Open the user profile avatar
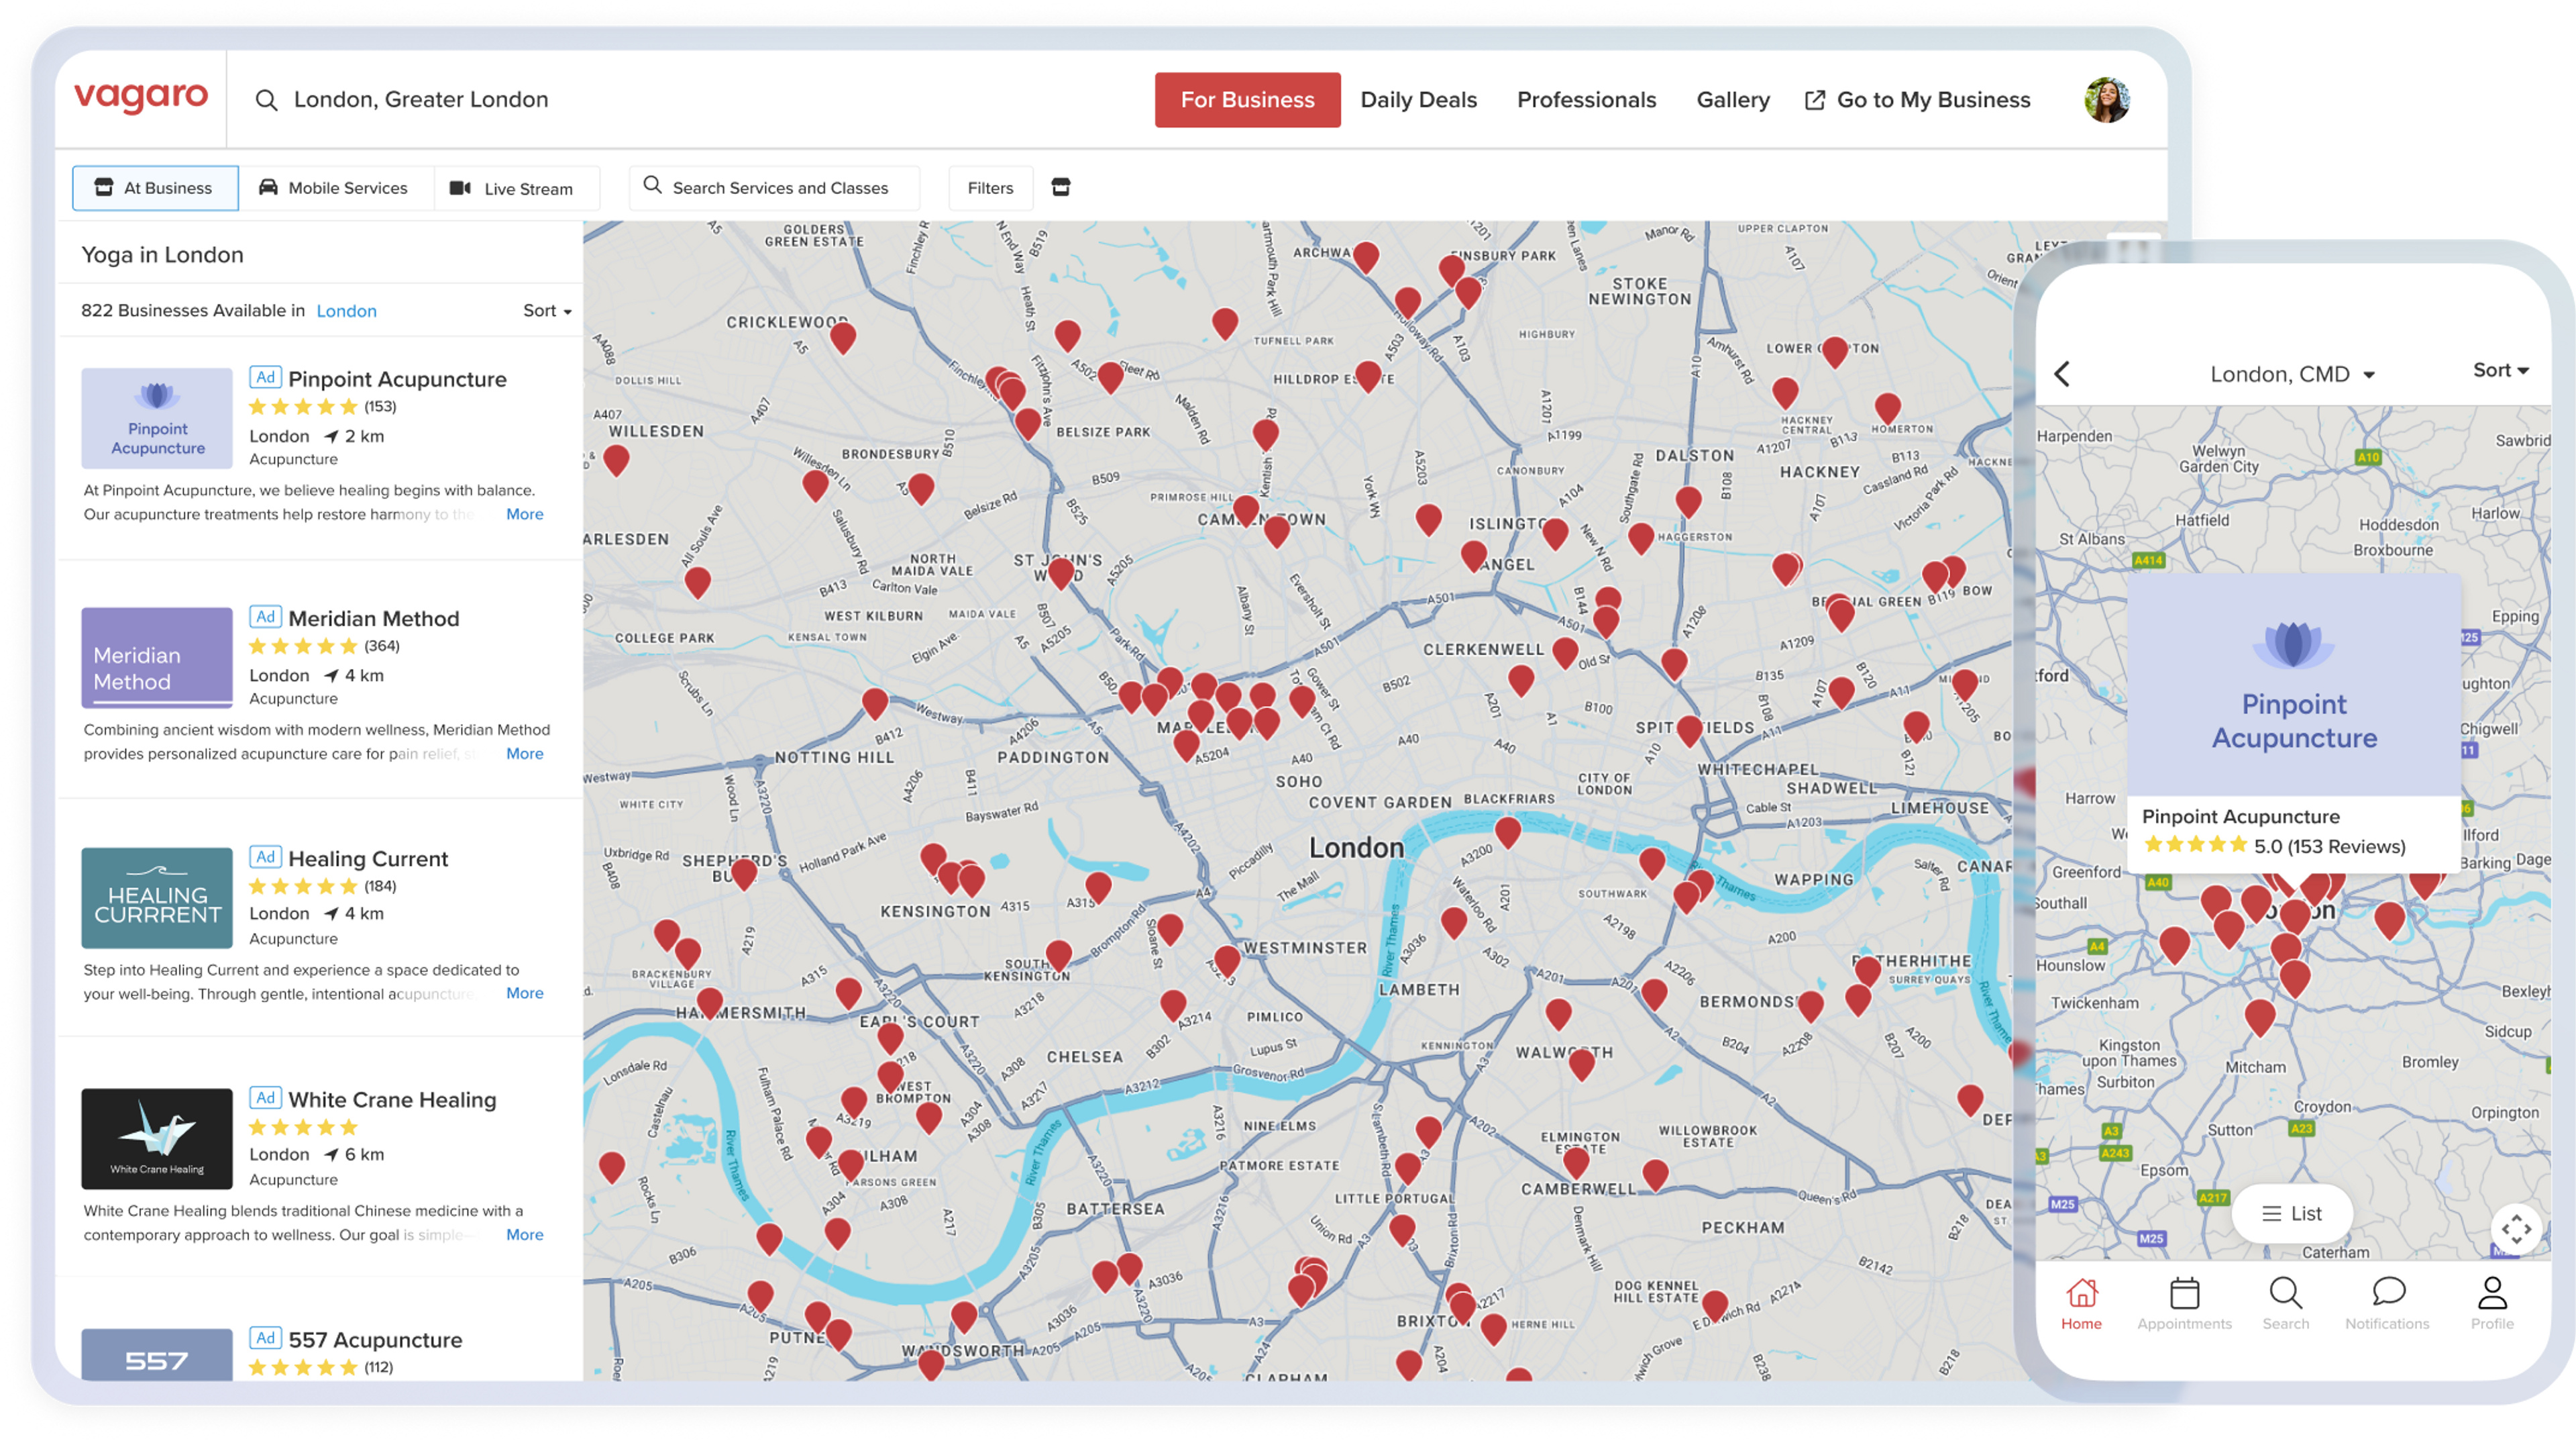This screenshot has width=2576, height=1441. pos(2106,99)
